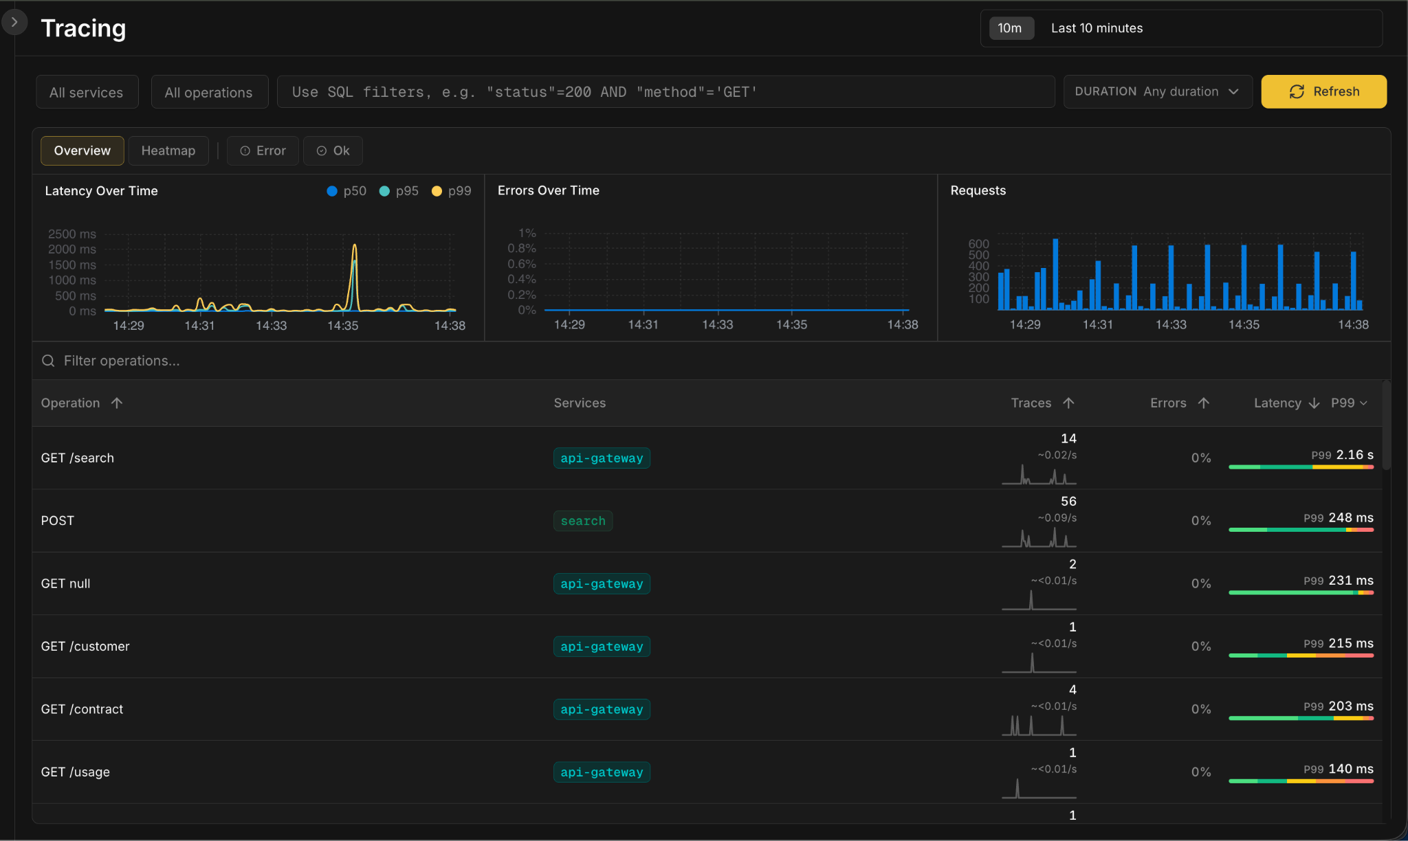
Task: Click the GET /search latency bar
Action: [1301, 467]
